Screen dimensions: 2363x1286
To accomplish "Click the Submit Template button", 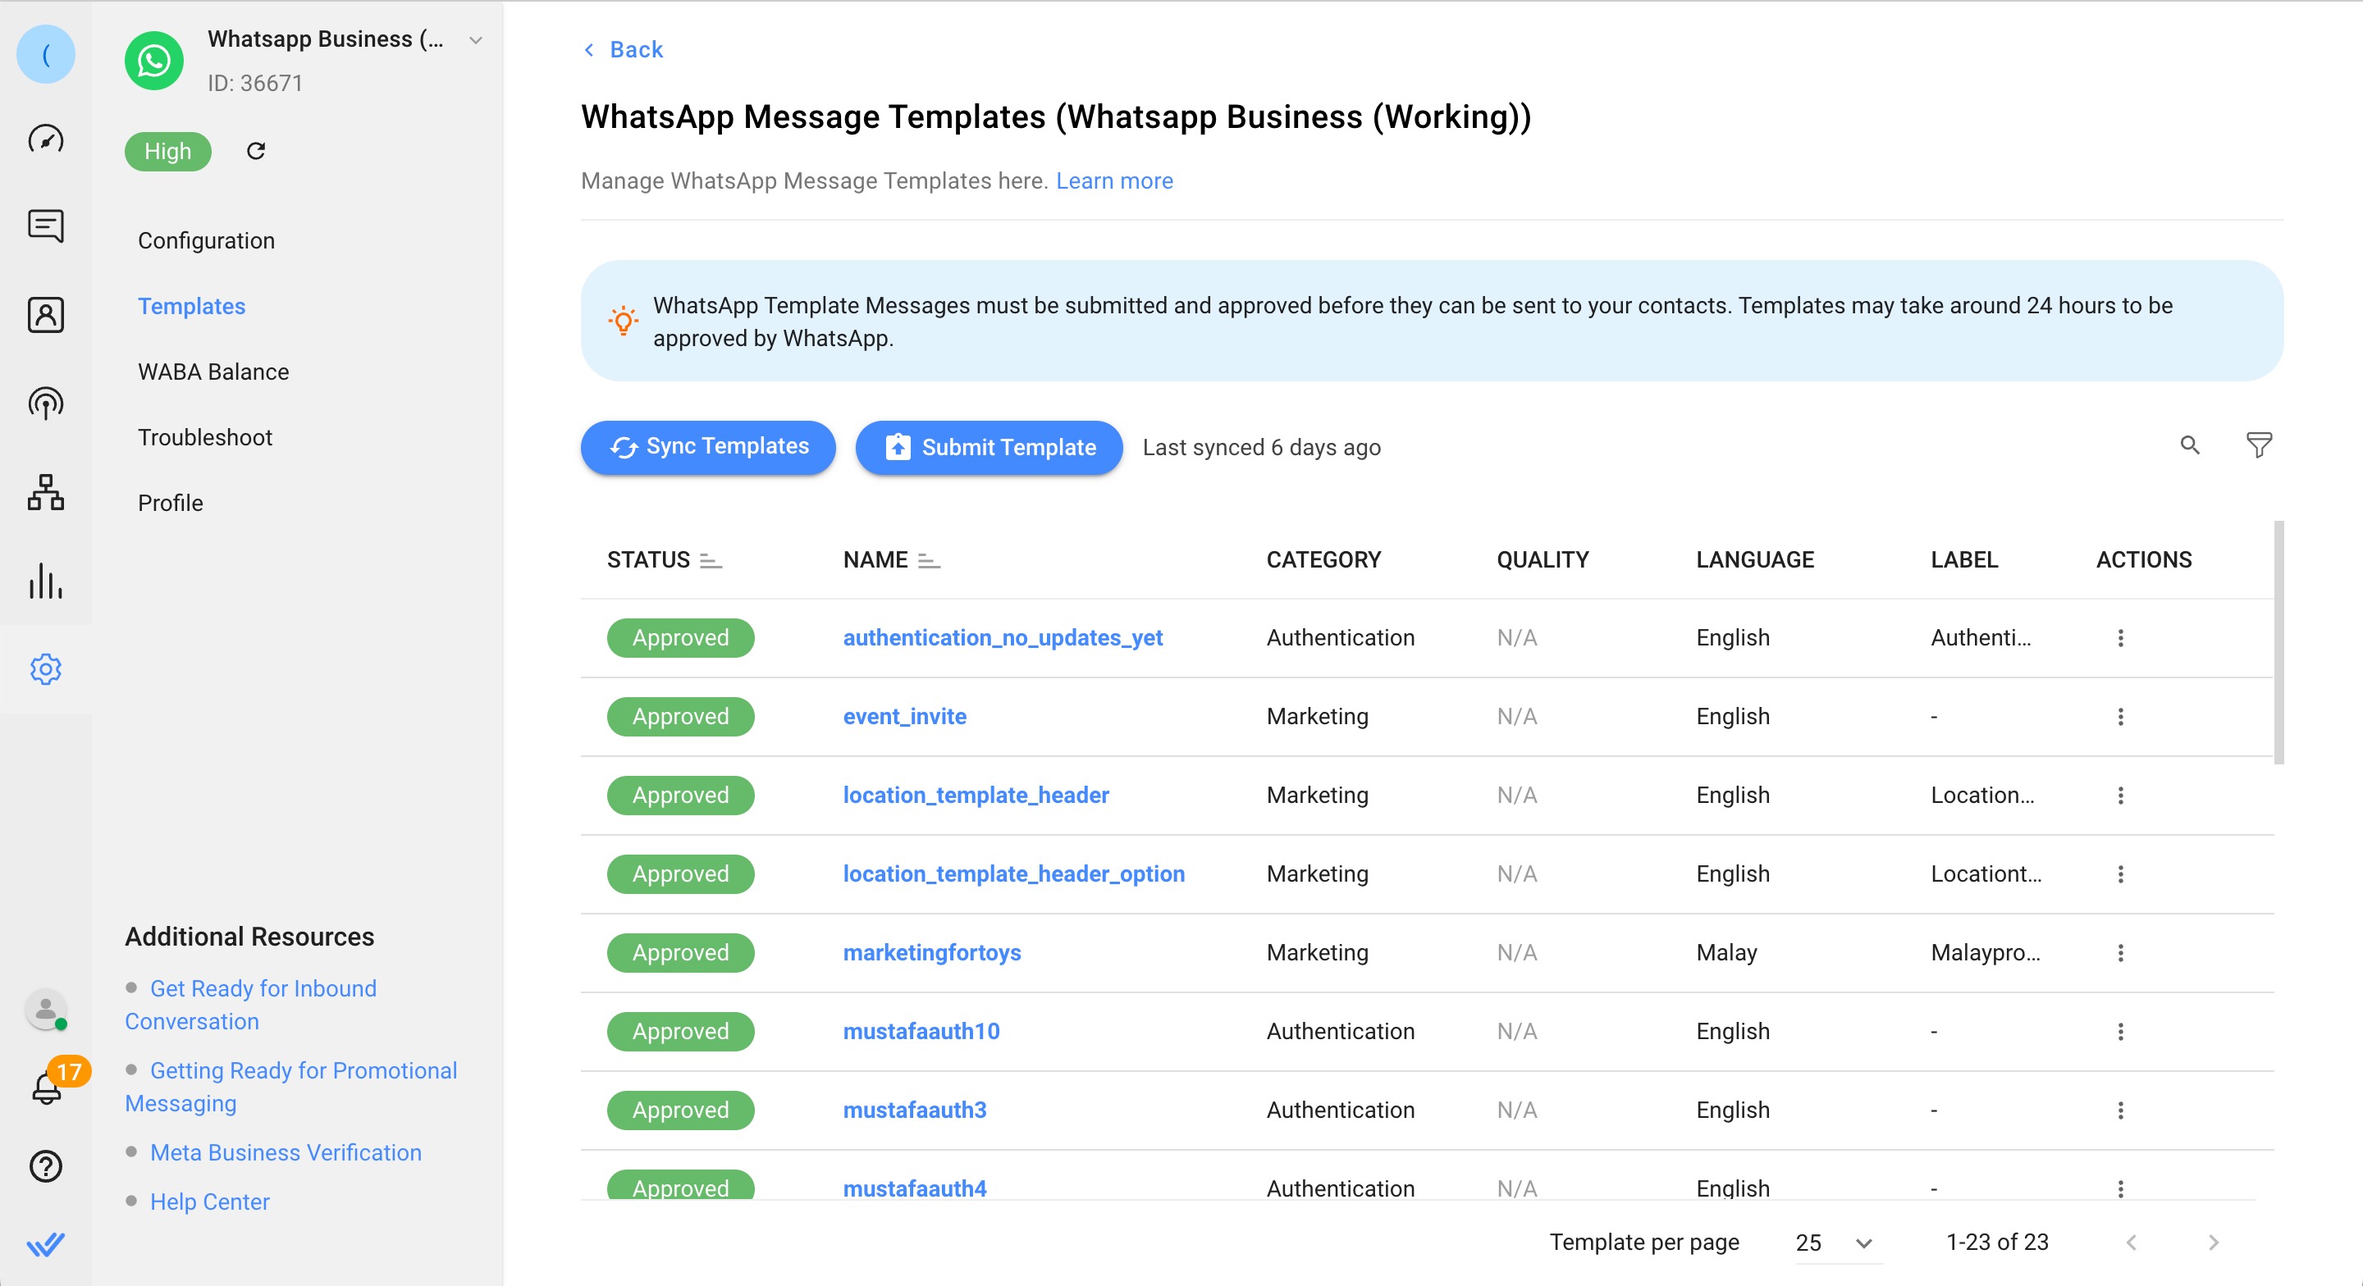I will 989,448.
